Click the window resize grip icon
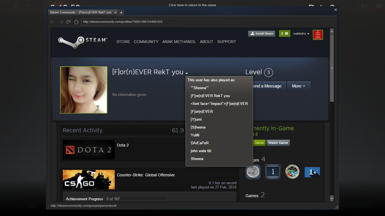The width and height of the screenshot is (385, 216). (337, 207)
